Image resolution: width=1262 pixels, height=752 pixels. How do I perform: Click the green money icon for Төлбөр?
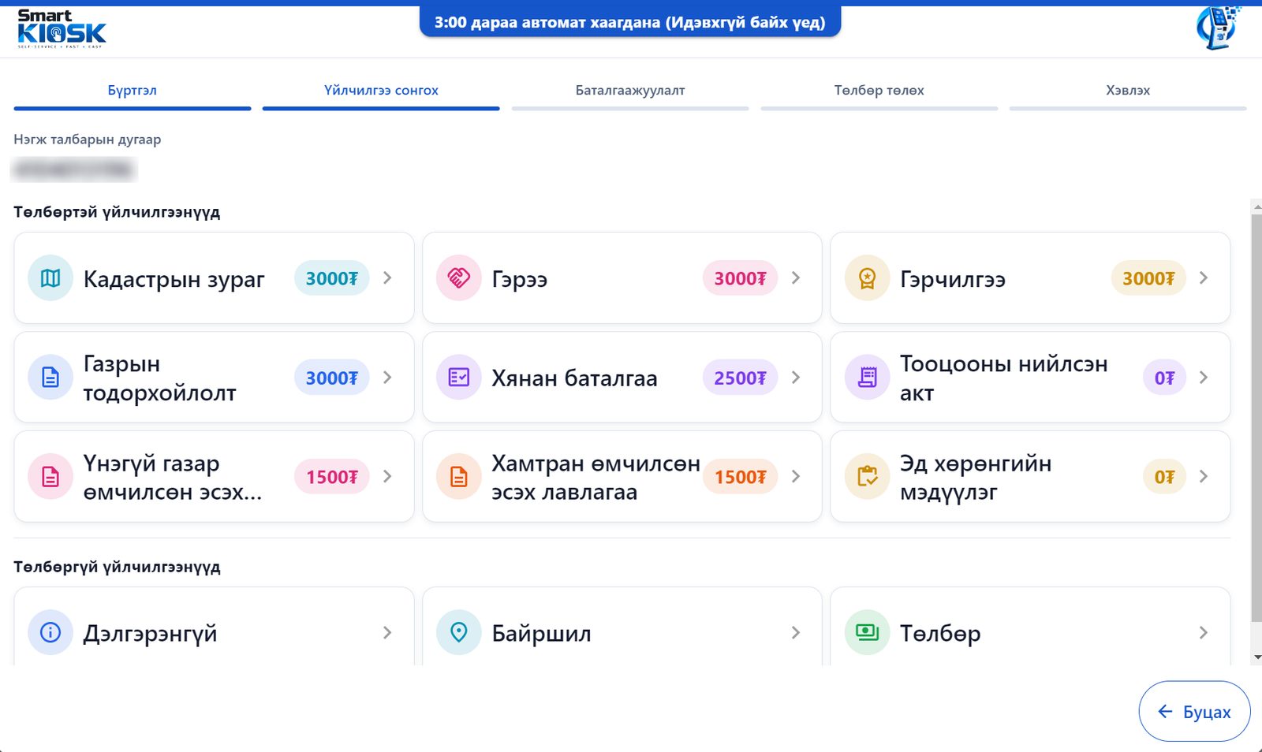coord(867,633)
